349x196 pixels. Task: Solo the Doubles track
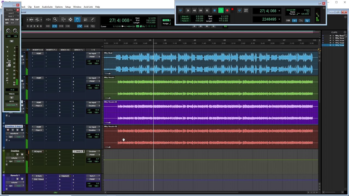pos(17,154)
